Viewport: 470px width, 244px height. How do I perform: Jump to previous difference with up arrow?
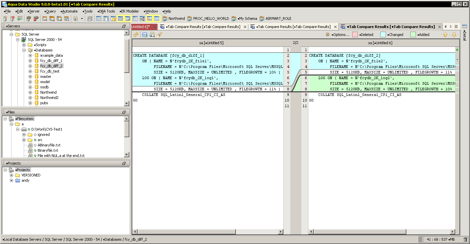coord(445,34)
